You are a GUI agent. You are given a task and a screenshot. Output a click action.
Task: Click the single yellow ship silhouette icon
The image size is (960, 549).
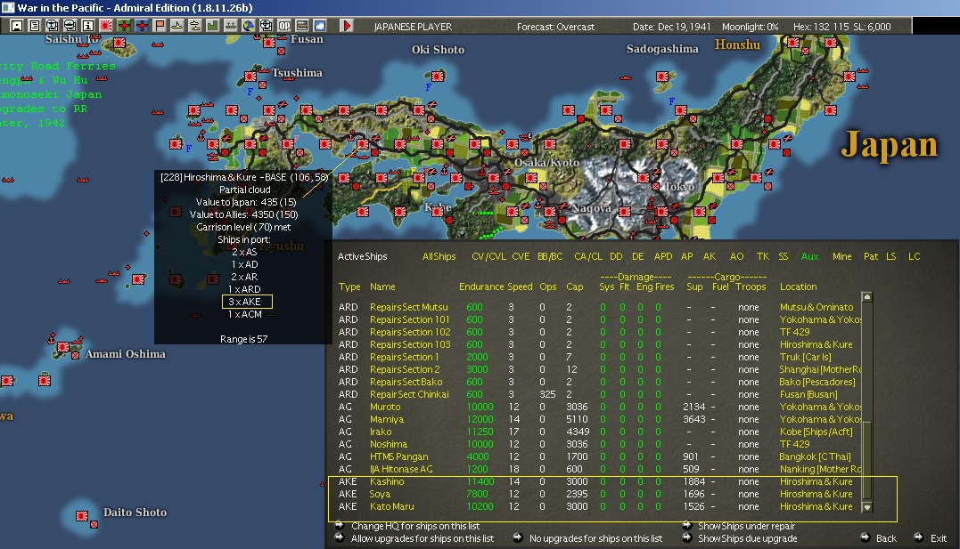177,26
